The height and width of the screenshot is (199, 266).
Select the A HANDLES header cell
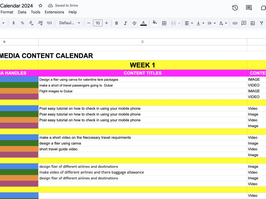pyautogui.click(x=19, y=73)
